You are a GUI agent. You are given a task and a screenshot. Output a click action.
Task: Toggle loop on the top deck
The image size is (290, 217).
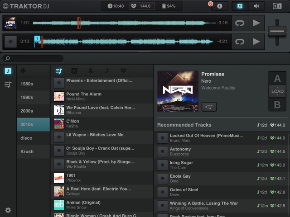point(240,23)
